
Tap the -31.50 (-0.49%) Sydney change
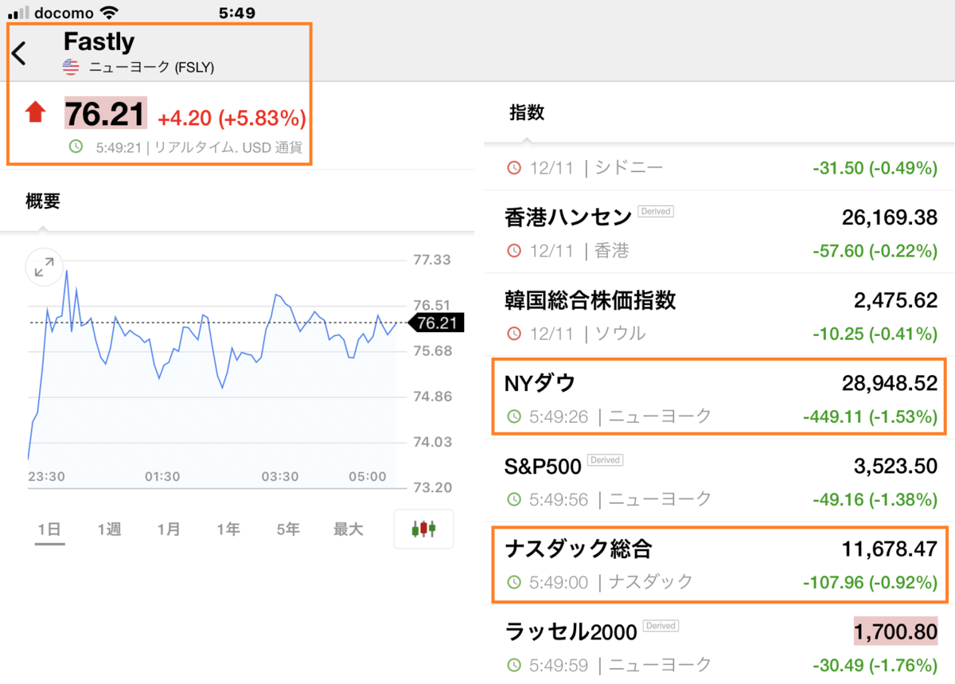[x=875, y=168]
